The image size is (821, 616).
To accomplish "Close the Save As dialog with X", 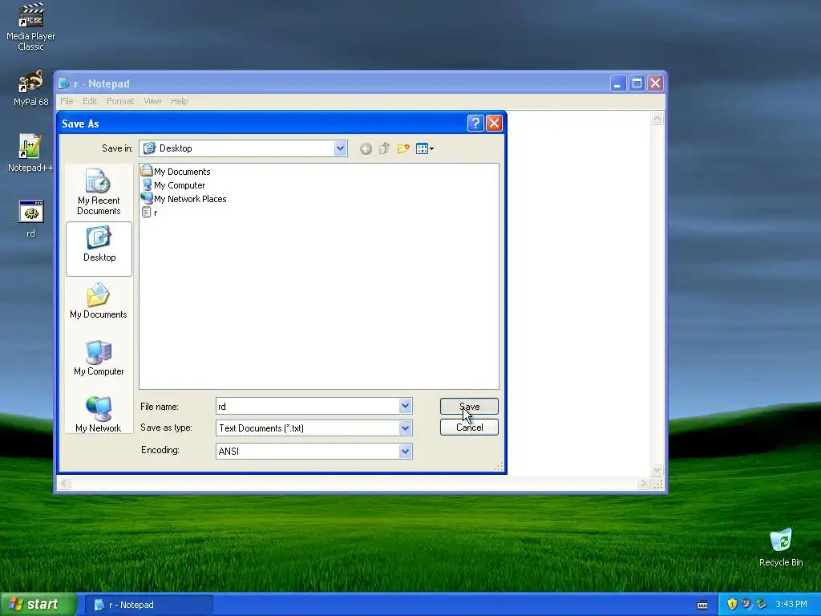I will (494, 123).
